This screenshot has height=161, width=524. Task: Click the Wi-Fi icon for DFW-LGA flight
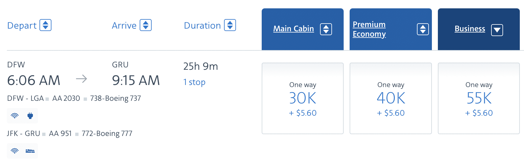pos(15,116)
